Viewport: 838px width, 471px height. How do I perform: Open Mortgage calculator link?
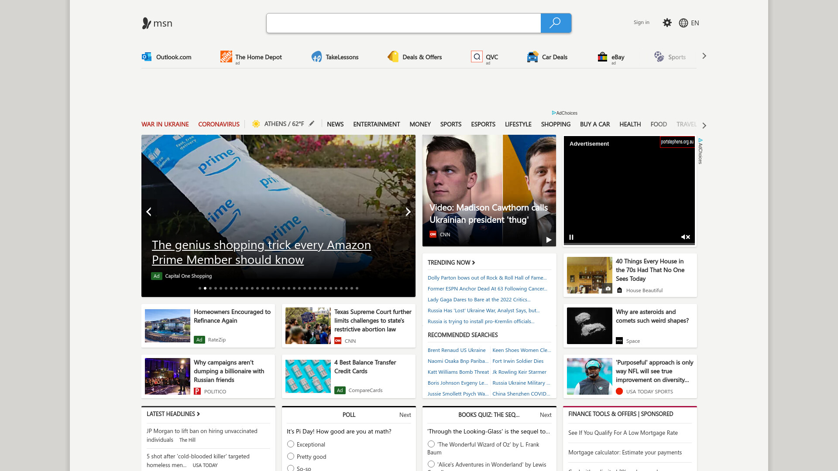pyautogui.click(x=625, y=453)
